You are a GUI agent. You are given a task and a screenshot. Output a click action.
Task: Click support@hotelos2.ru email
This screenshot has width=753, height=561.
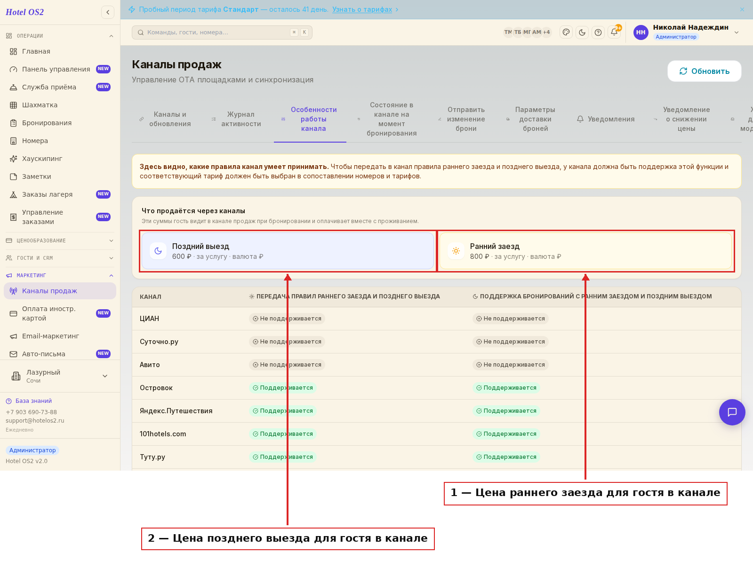click(35, 421)
